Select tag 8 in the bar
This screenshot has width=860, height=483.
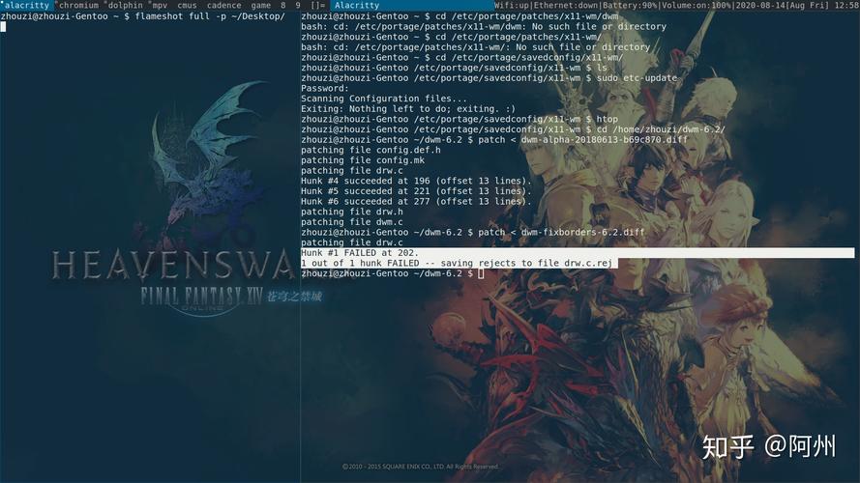pos(283,5)
